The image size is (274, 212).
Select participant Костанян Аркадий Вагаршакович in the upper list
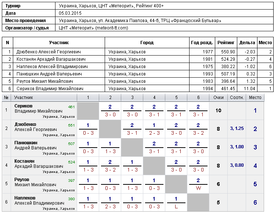(51, 59)
